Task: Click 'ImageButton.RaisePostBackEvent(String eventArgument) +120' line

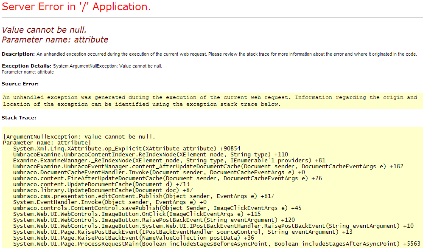Action: click(154, 220)
